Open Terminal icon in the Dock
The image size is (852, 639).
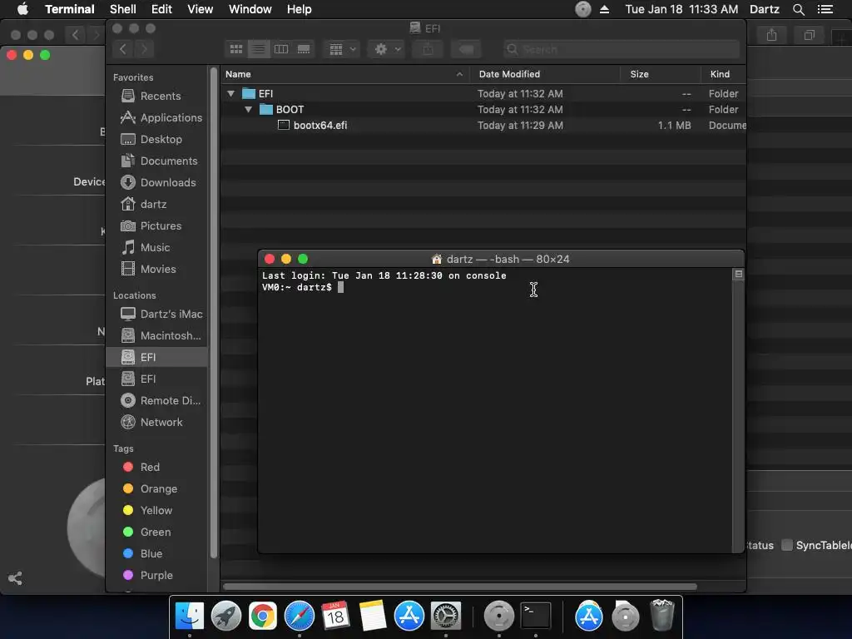point(536,617)
